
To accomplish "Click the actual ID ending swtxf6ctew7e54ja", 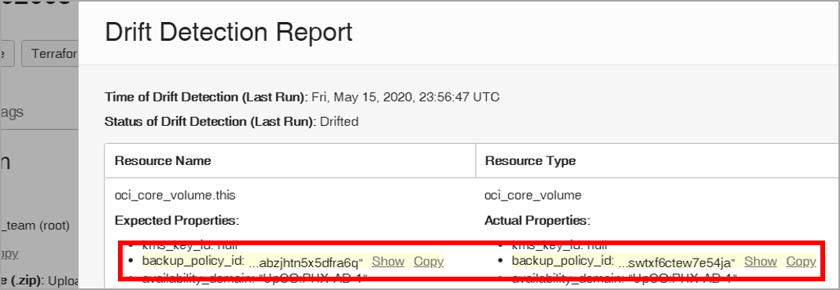I will 676,262.
